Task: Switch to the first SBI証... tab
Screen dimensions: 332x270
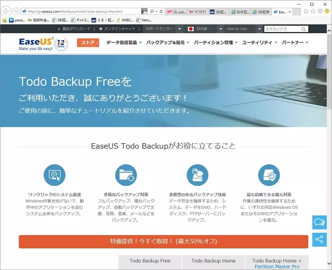Action: (219, 12)
